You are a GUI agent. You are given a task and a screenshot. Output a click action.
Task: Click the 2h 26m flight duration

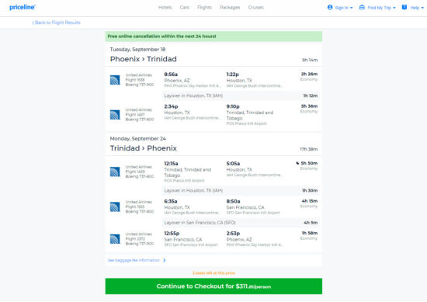point(309,74)
